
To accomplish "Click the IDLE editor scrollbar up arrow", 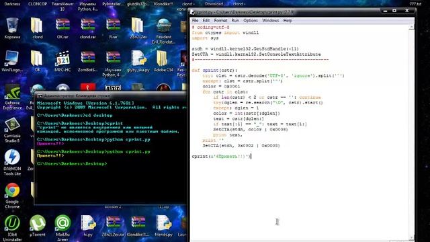I will click(411, 27).
